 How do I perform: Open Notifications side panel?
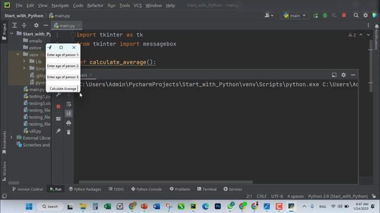point(376,36)
